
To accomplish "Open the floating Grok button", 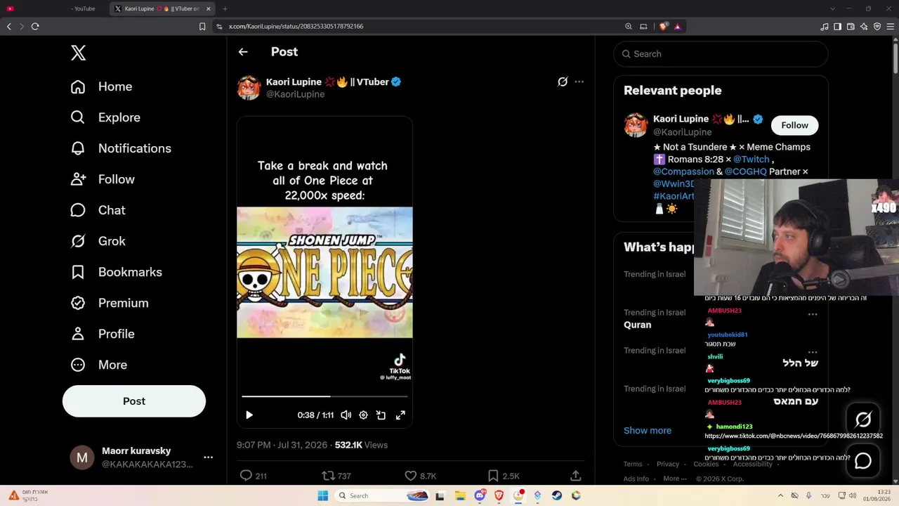I will pyautogui.click(x=863, y=420).
